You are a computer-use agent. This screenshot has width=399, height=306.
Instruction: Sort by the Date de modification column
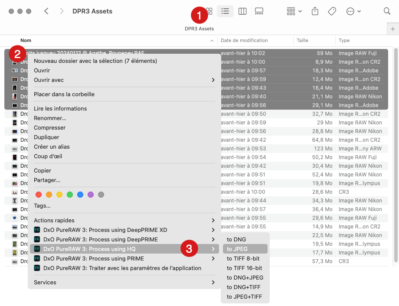point(244,40)
